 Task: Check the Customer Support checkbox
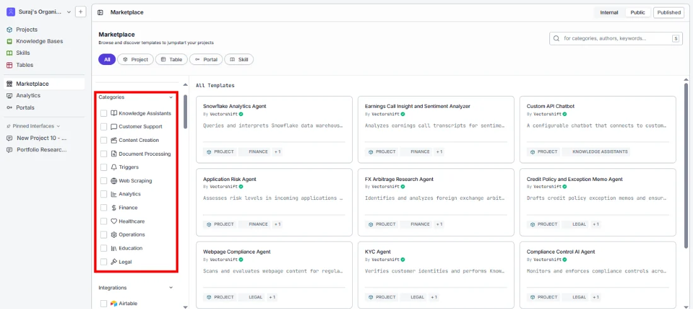103,127
